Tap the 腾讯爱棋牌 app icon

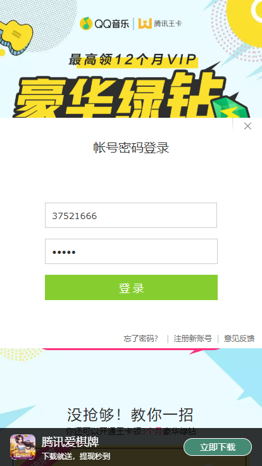(23, 447)
